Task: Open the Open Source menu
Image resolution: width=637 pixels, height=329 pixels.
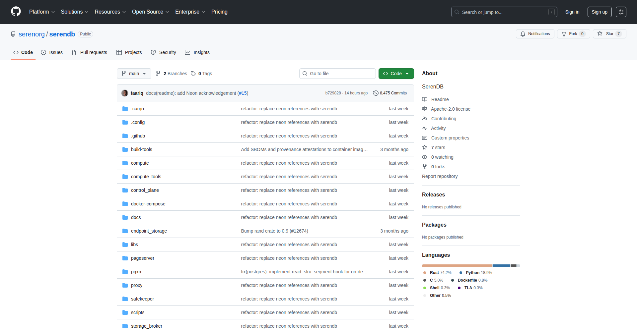Action: click(150, 12)
